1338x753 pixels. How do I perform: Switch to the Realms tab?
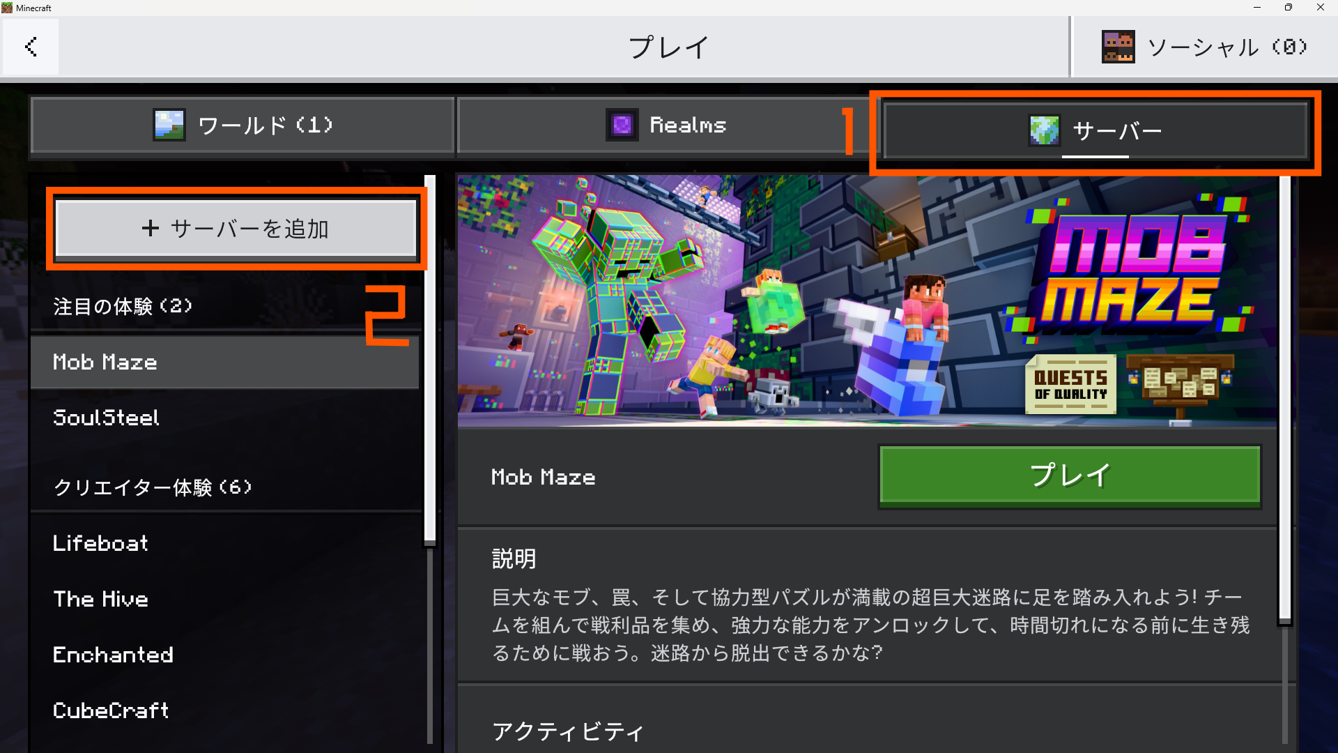(x=666, y=125)
